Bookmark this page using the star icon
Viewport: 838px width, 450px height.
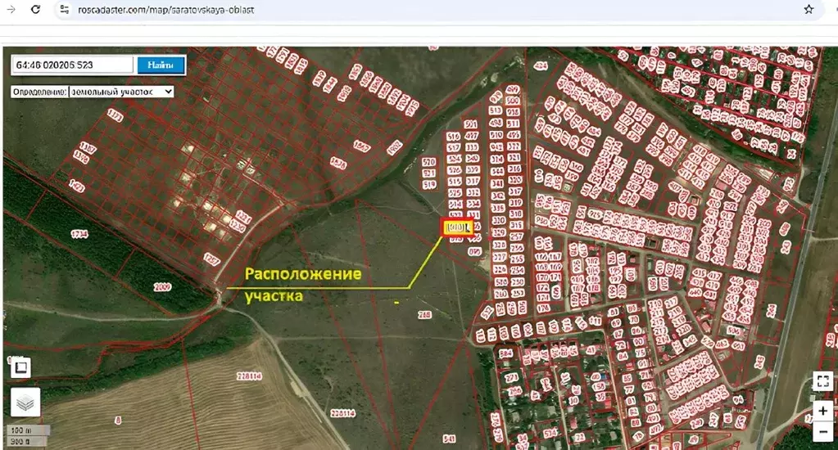point(809,10)
